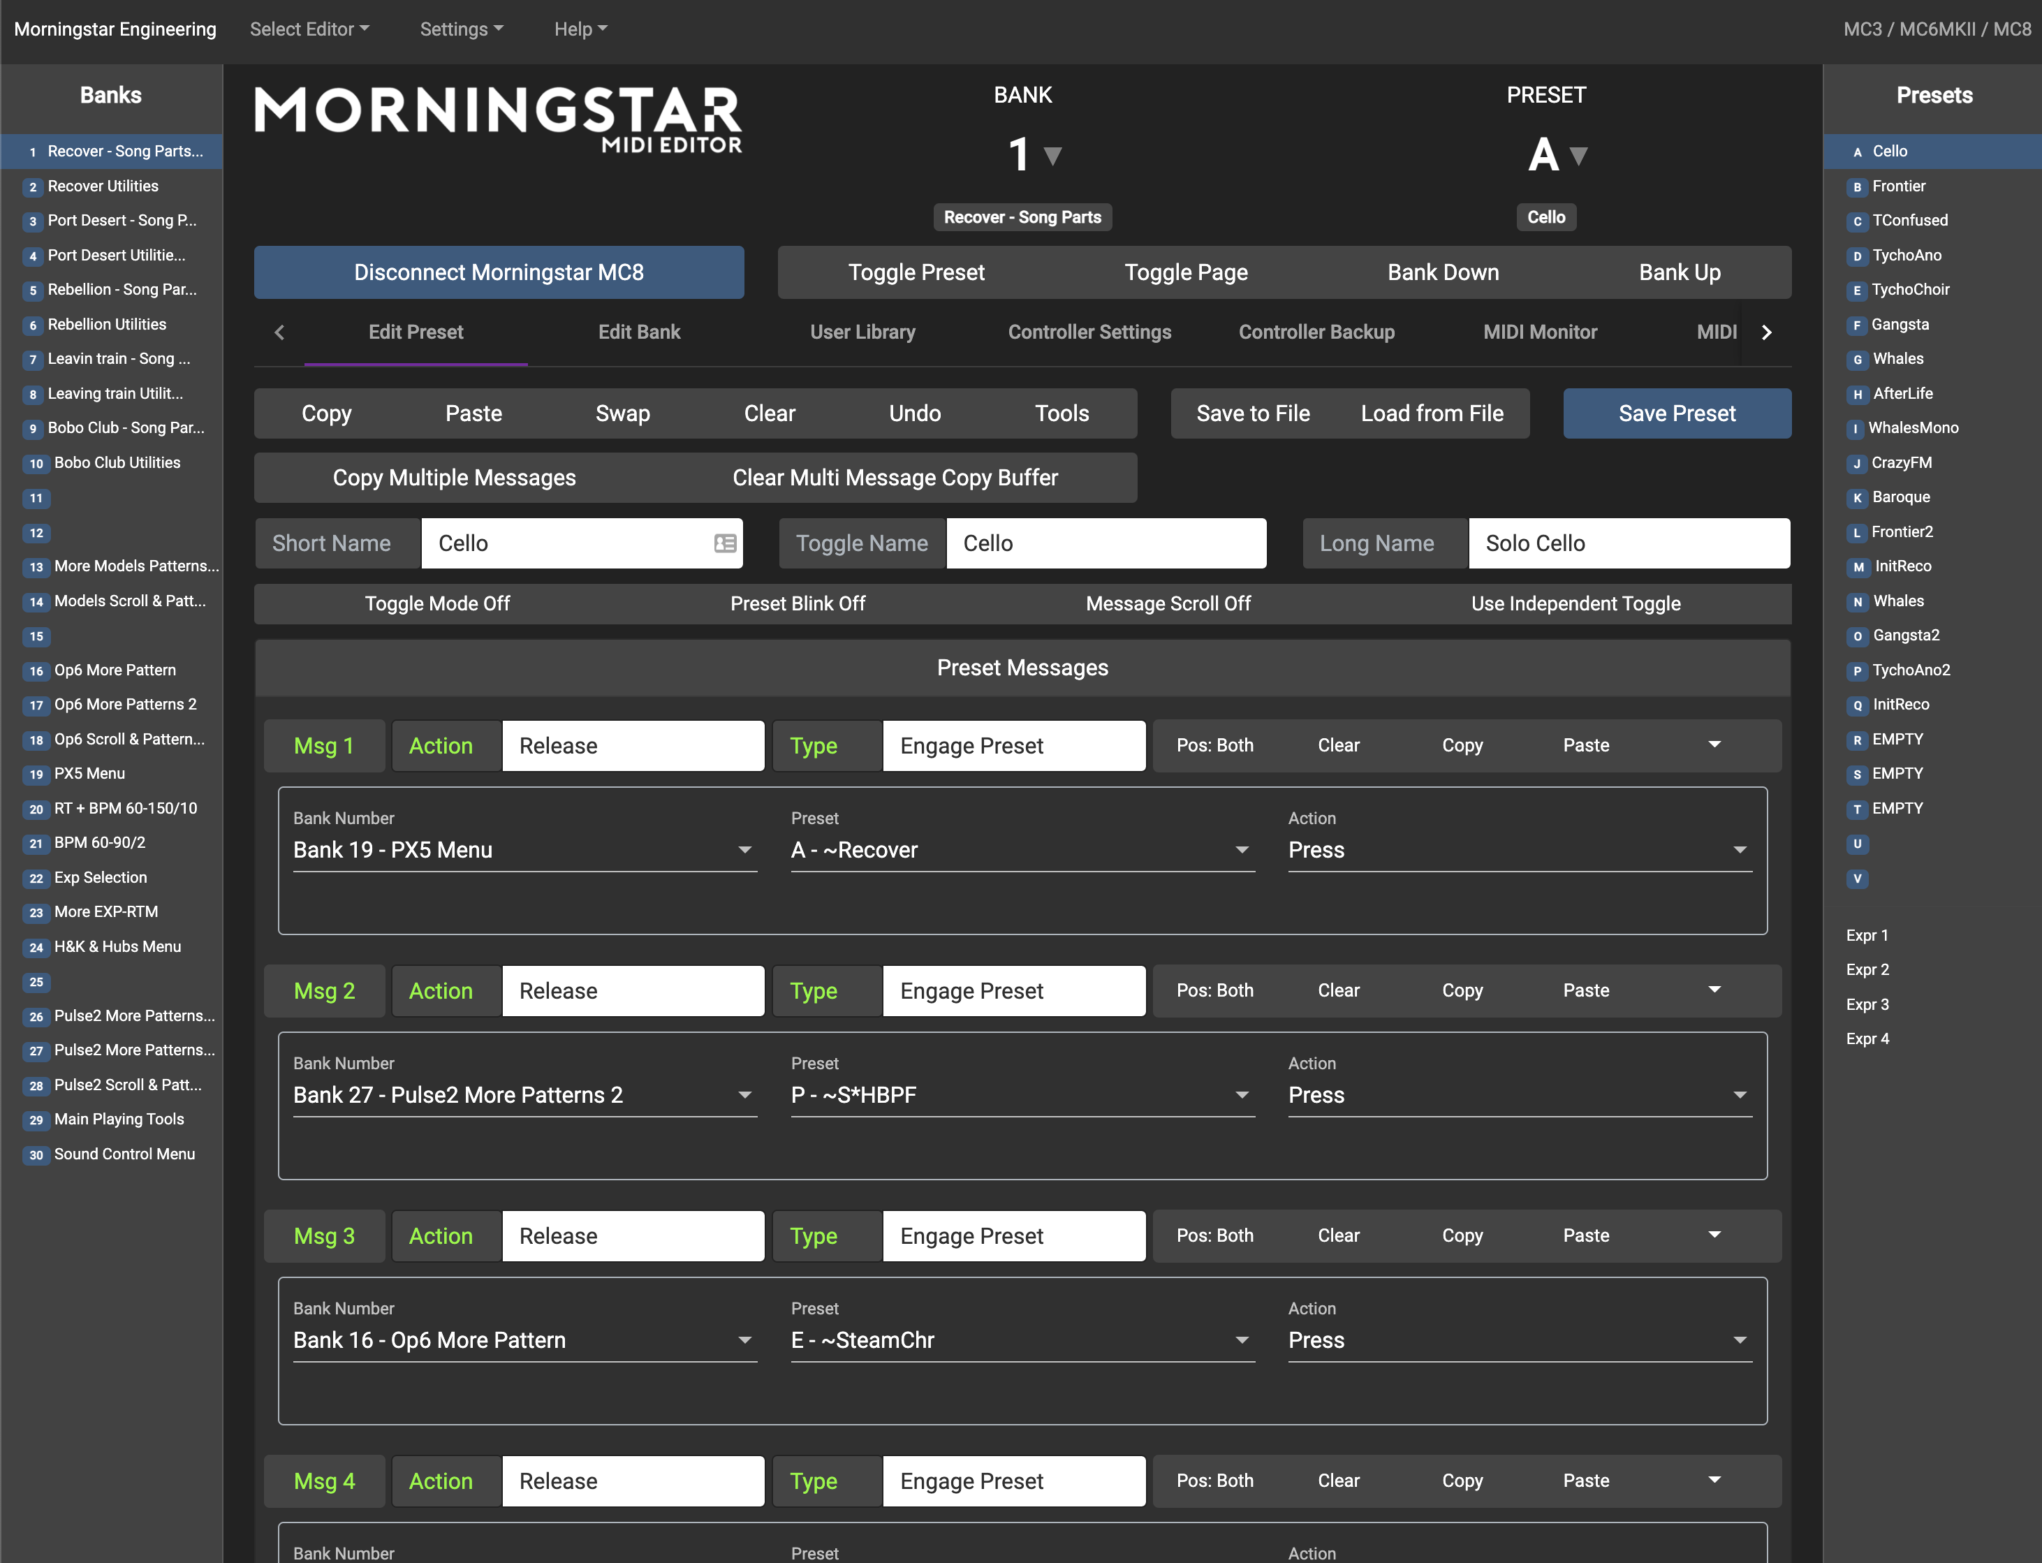Expand Msg 1 options caret

click(1714, 745)
